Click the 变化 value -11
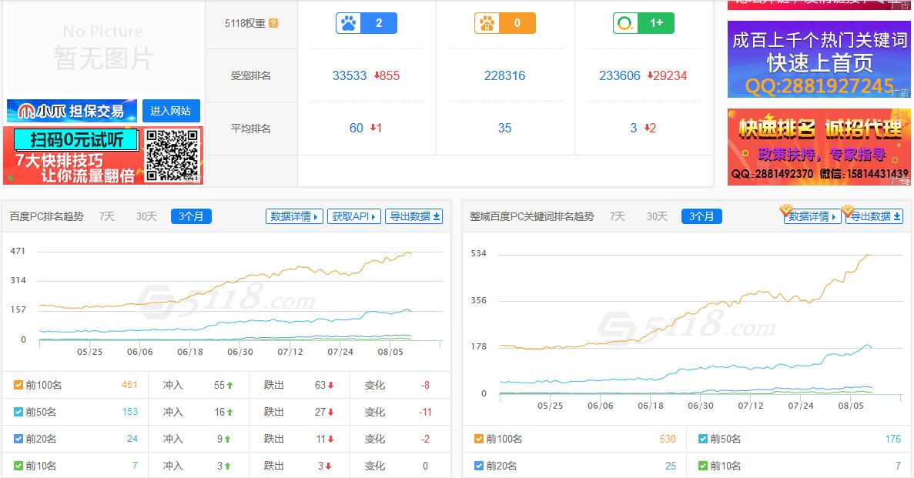Image resolution: width=914 pixels, height=478 pixels. [425, 412]
